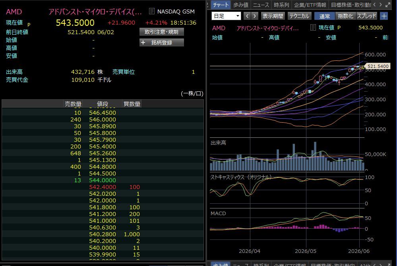The height and width of the screenshot is (266, 397).
Task: Click the 2026/05 date label on chart
Action: [305, 251]
